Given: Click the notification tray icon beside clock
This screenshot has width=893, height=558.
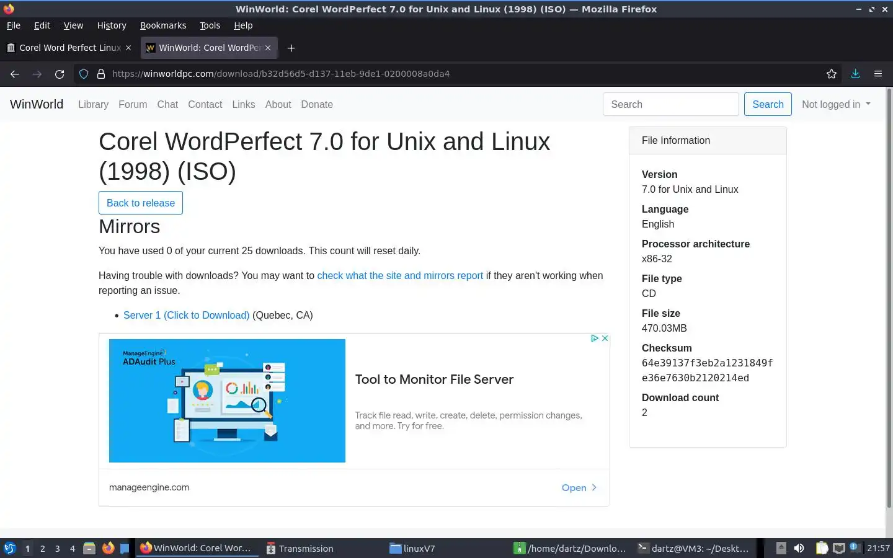Looking at the screenshot, I should point(855,547).
